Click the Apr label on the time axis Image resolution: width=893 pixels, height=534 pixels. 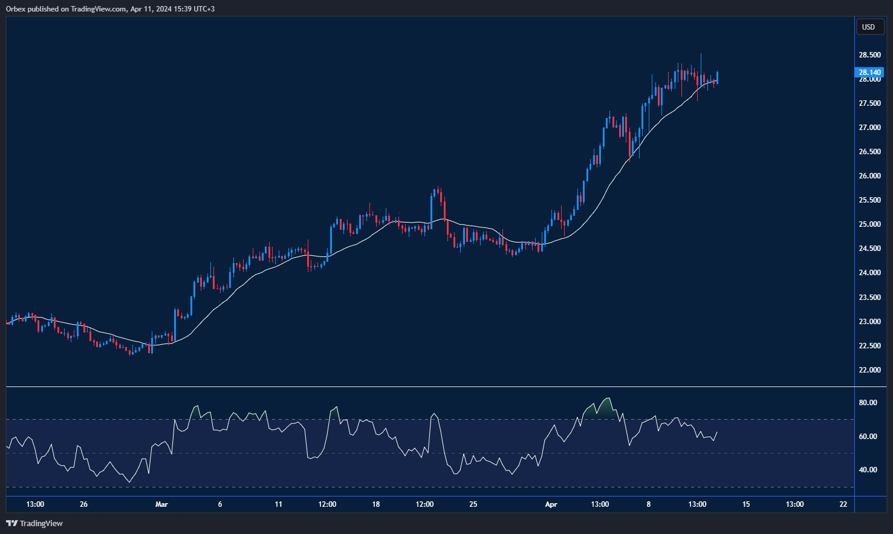[551, 504]
